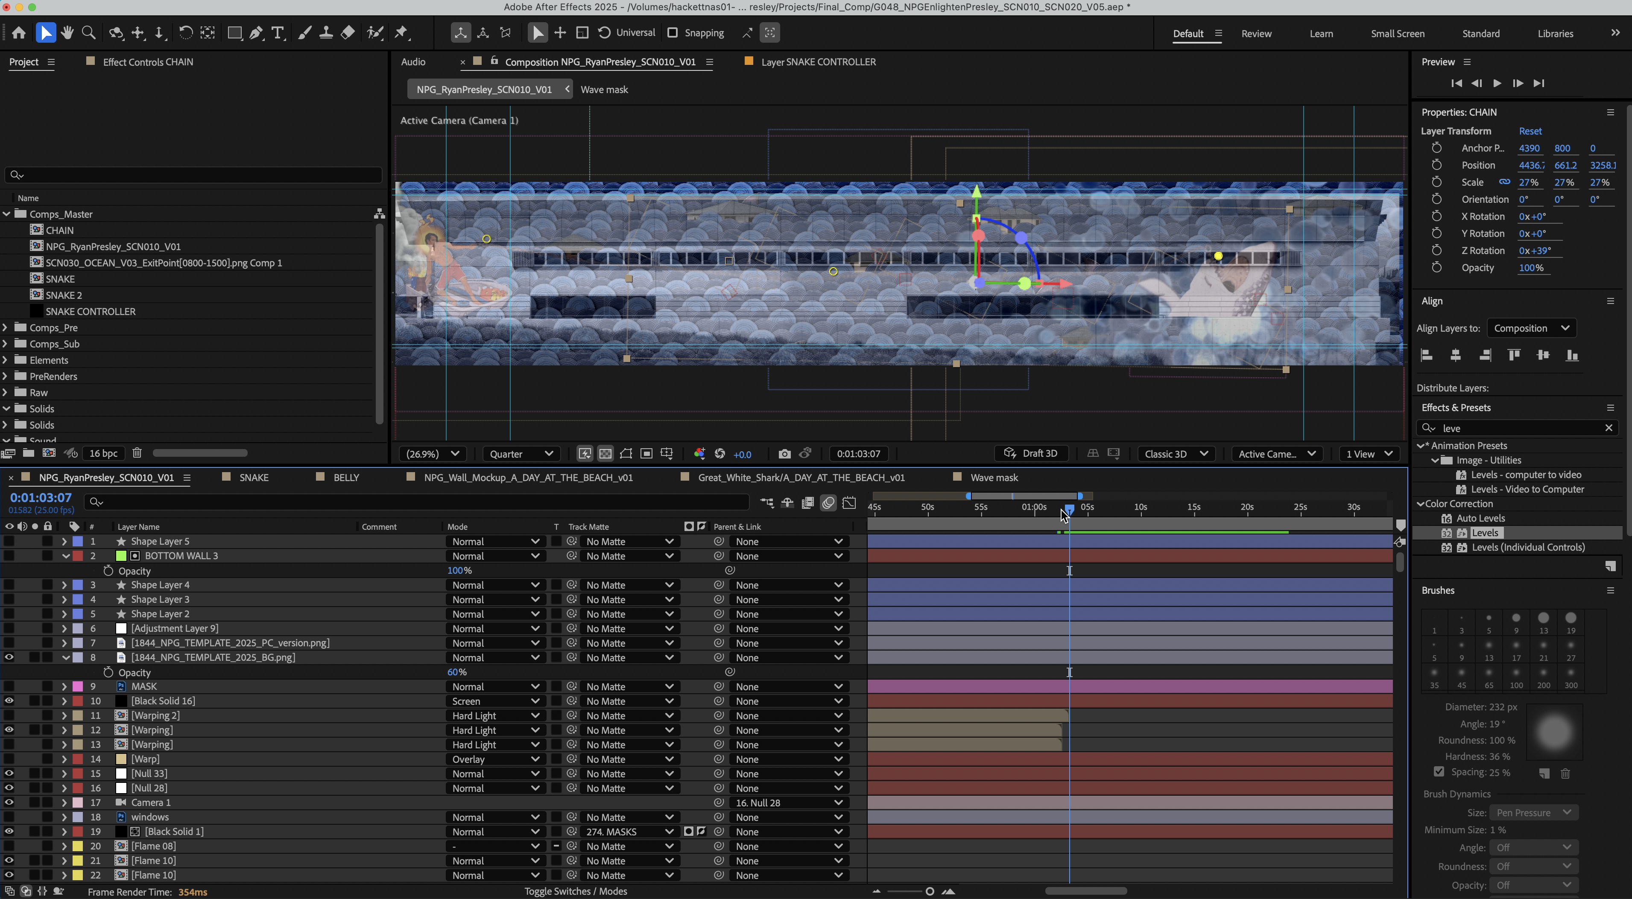Click Toggle Switches / Modes button
This screenshot has height=899, width=1632.
click(575, 891)
